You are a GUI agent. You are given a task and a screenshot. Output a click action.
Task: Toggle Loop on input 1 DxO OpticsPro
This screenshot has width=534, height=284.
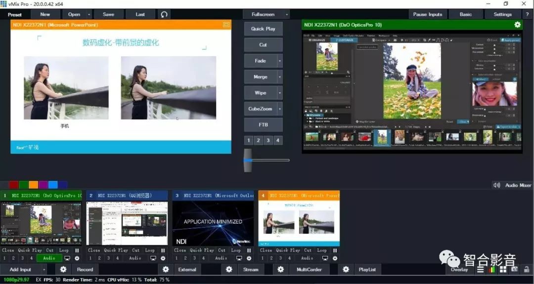pyautogui.click(x=64, y=250)
